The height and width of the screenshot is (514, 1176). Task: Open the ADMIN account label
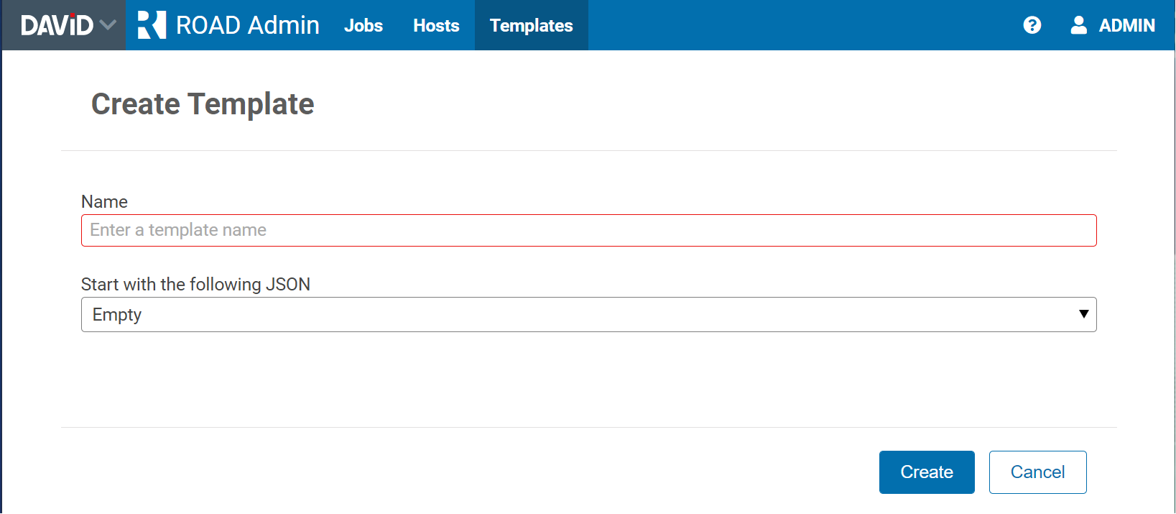pos(1126,25)
